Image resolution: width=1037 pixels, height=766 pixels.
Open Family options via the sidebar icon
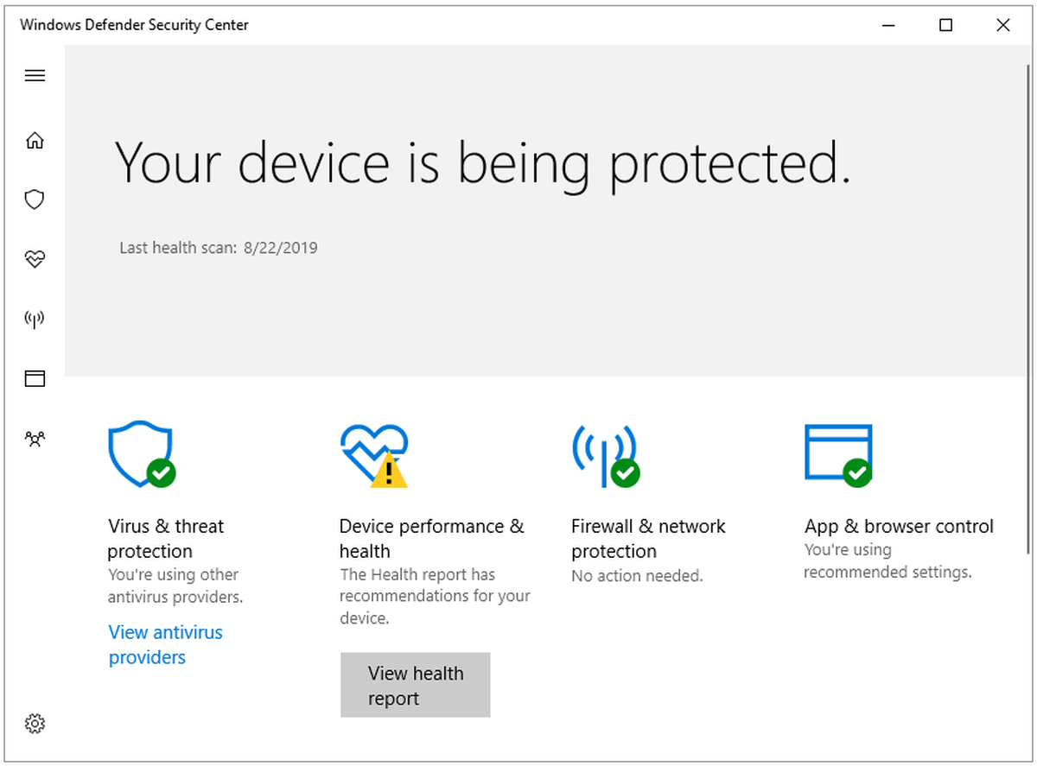point(35,439)
